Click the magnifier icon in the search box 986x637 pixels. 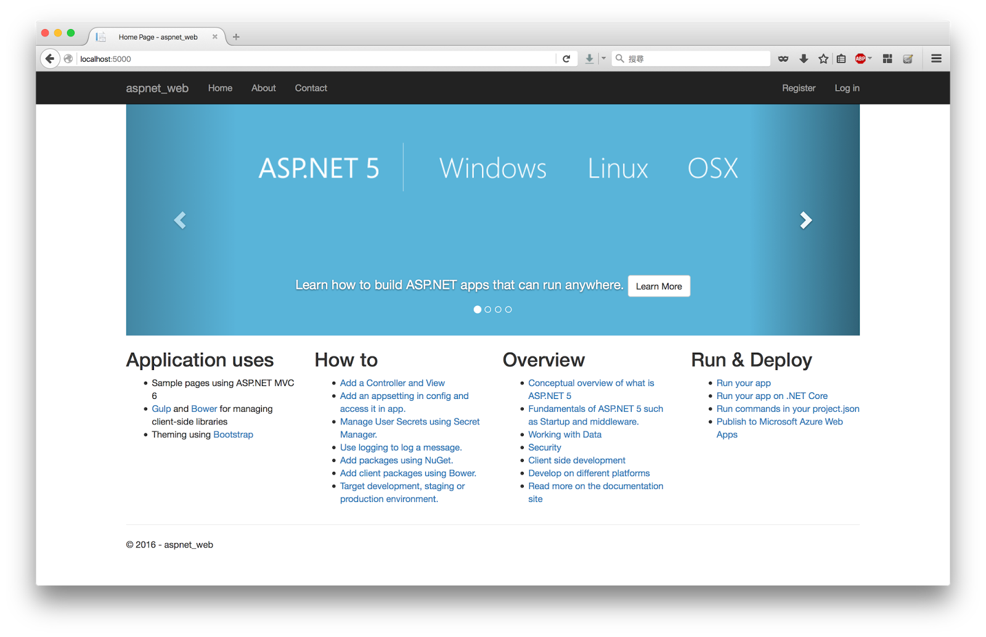[x=620, y=59]
